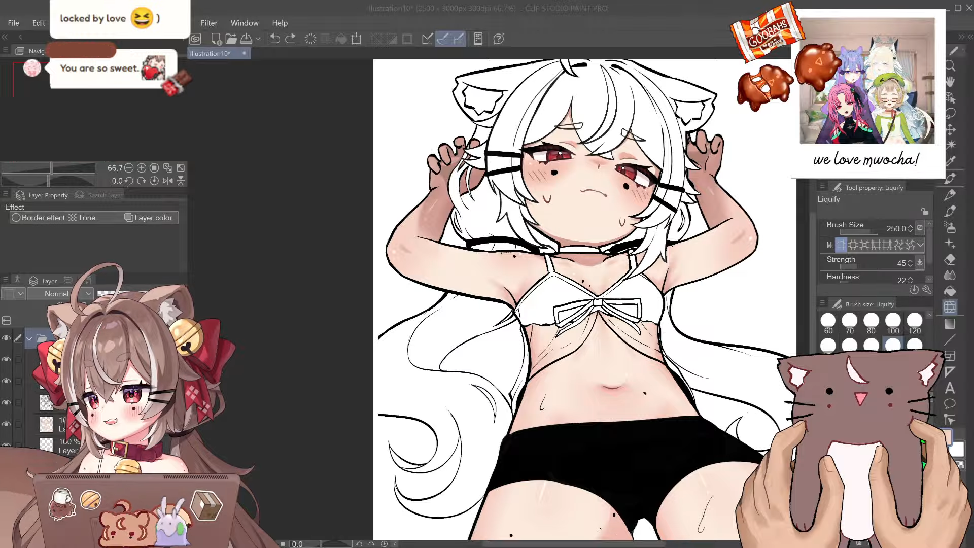Viewport: 974px width, 548px height.
Task: Select the Fill bucket tool
Action: (x=950, y=291)
